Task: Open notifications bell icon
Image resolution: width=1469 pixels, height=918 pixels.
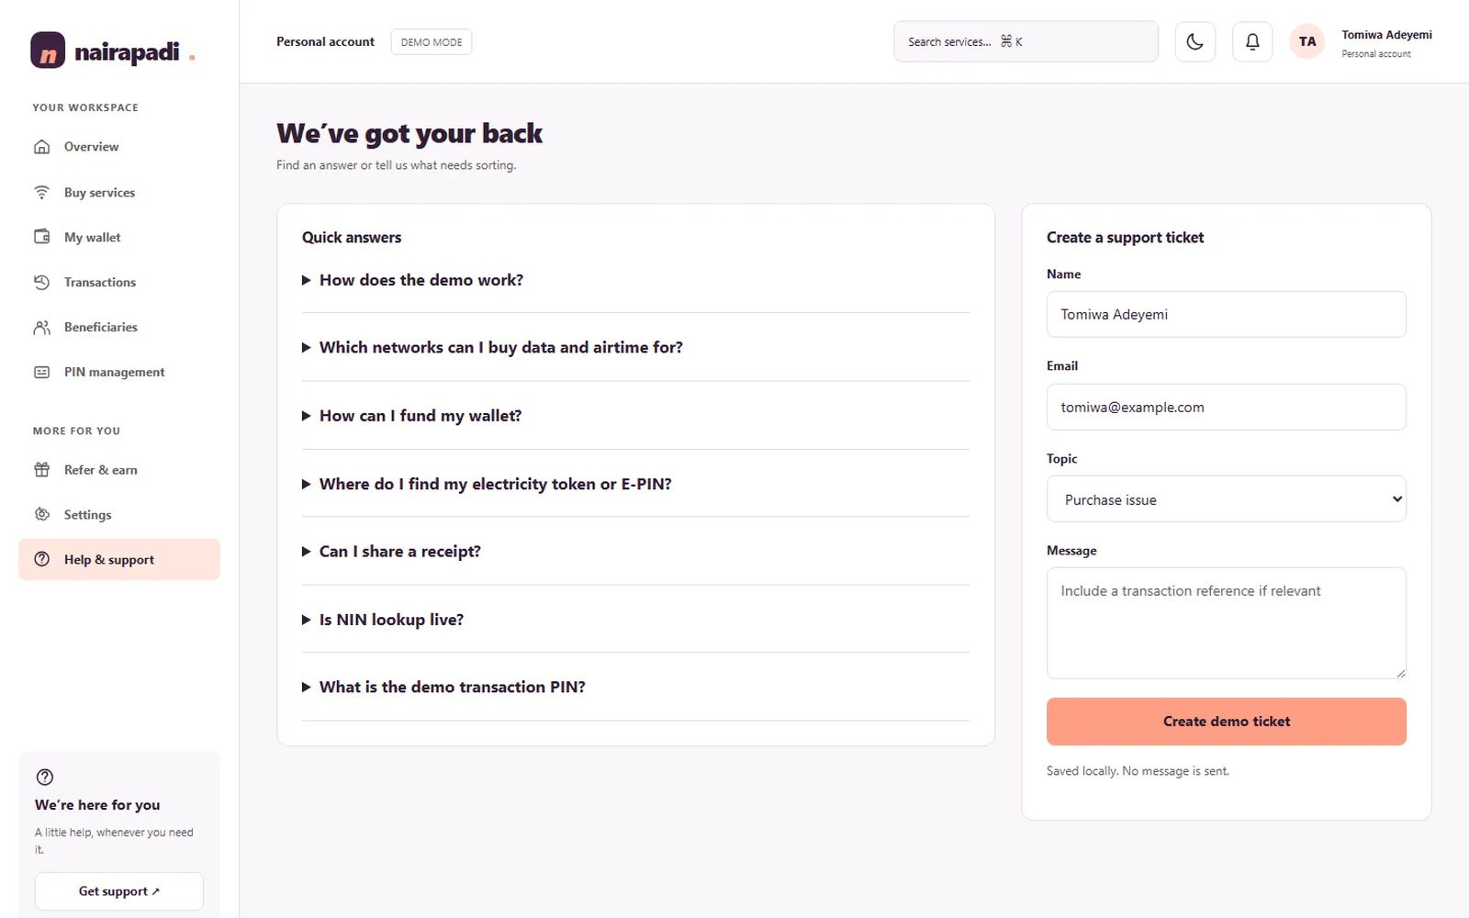Action: [x=1252, y=41]
